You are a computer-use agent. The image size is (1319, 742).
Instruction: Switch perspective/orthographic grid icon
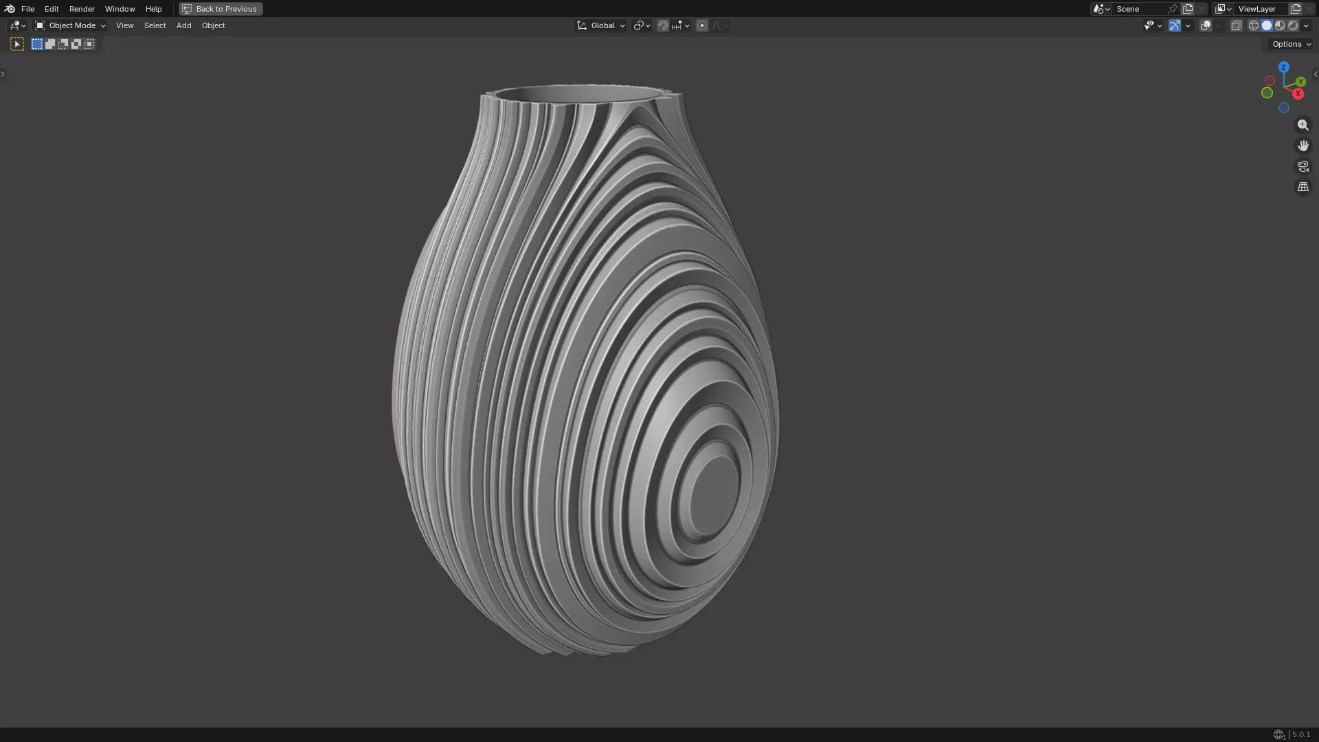(x=1303, y=187)
